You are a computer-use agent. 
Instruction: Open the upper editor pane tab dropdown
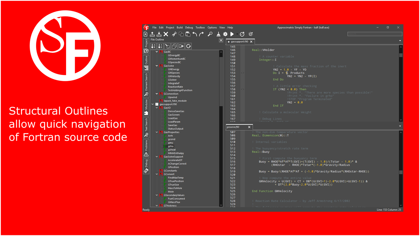(400, 40)
